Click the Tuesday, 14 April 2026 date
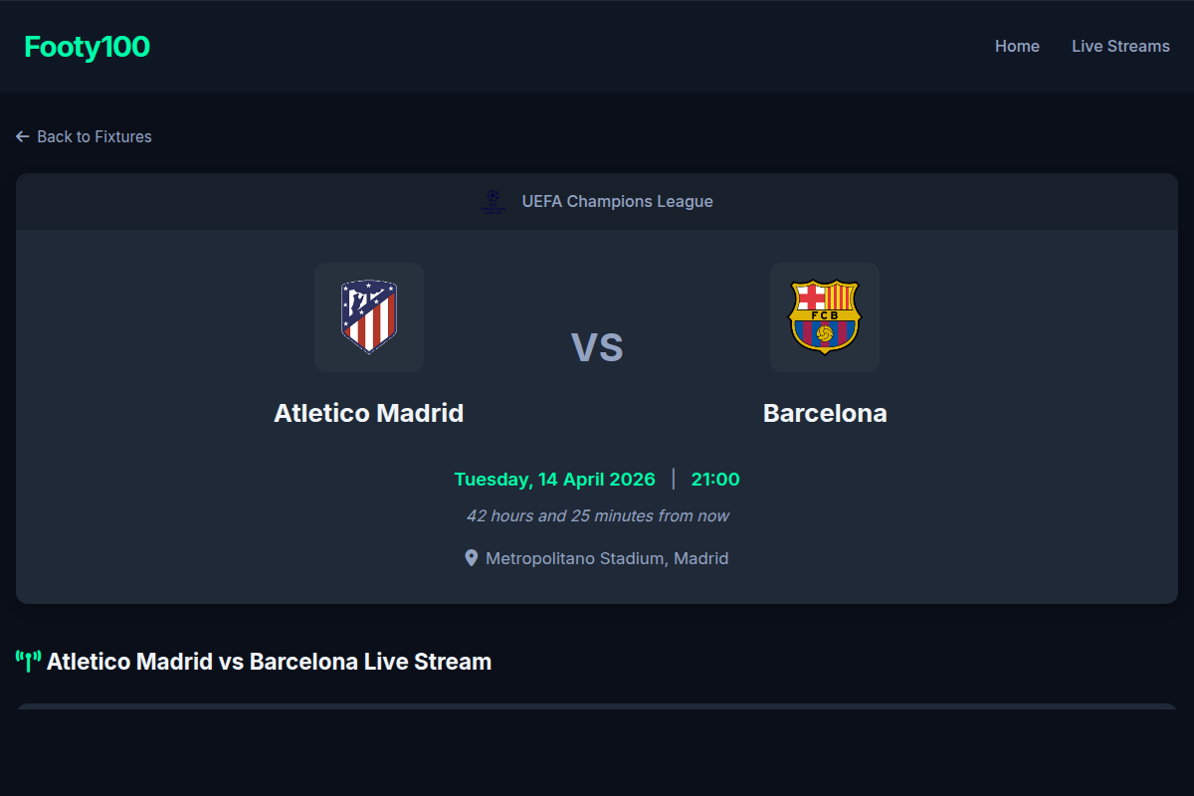The image size is (1194, 796). [x=554, y=479]
